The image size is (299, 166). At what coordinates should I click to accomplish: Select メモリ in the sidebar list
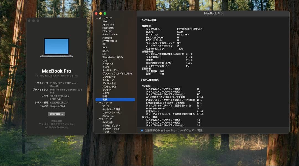106,93
